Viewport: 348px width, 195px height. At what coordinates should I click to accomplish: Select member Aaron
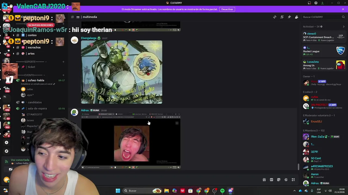[324, 175]
